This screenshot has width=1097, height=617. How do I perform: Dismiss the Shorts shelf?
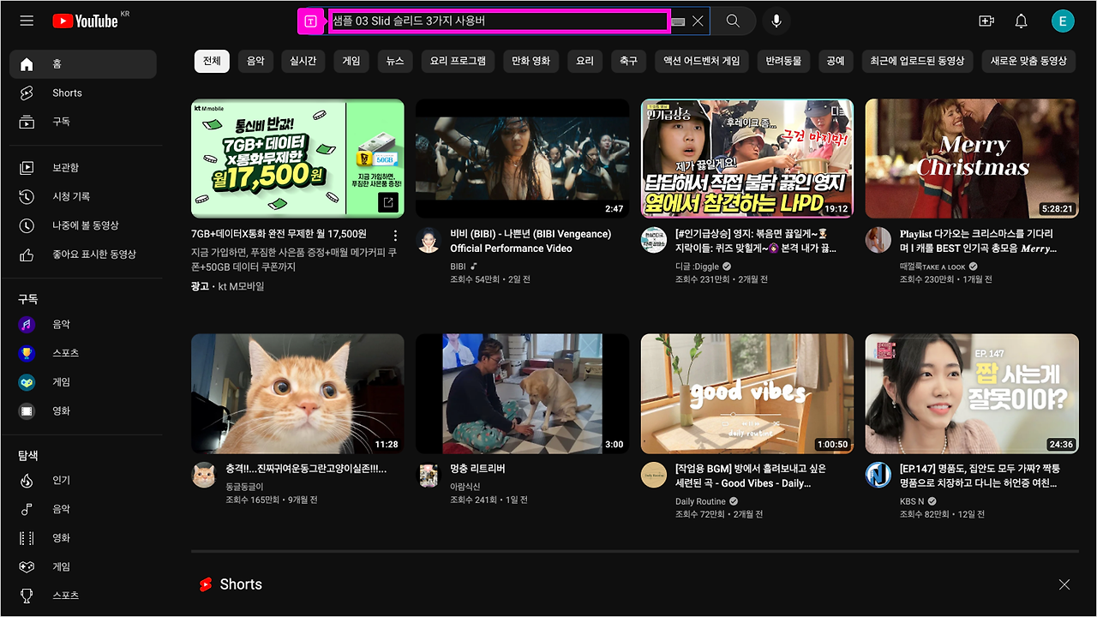pos(1064,584)
